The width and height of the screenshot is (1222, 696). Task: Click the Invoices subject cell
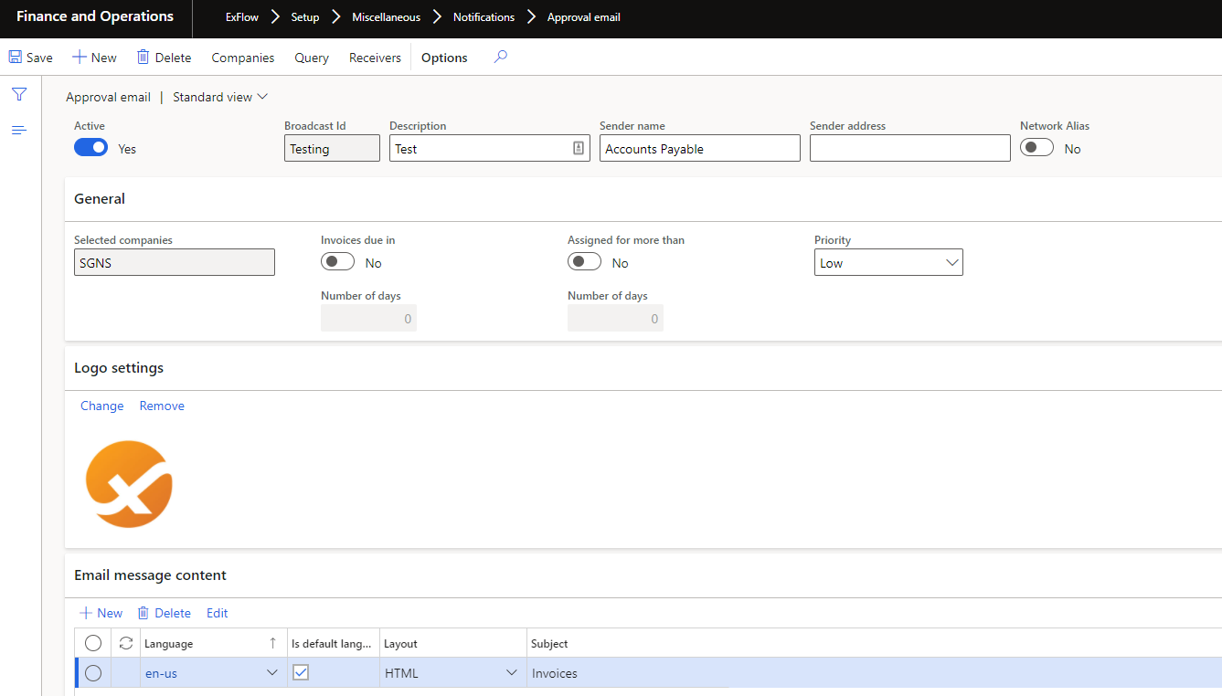click(x=874, y=673)
